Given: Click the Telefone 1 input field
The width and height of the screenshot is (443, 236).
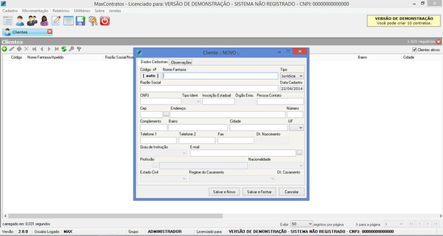Looking at the screenshot, I should pyautogui.click(x=158, y=140).
